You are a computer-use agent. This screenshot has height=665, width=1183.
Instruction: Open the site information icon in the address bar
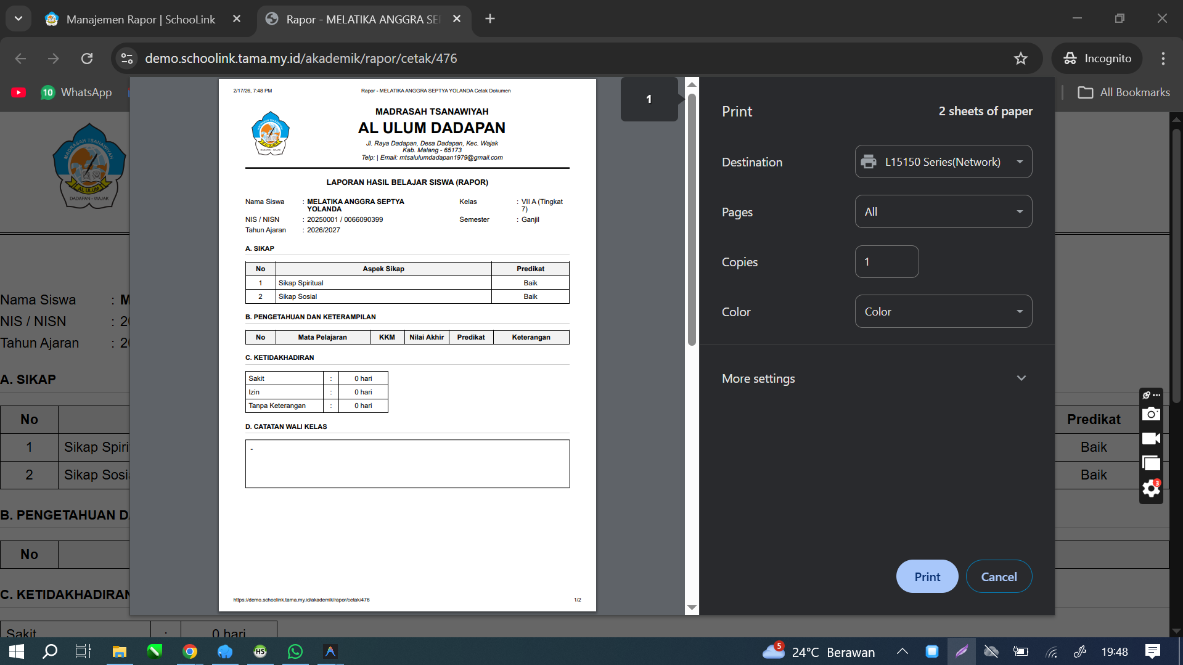click(x=127, y=59)
